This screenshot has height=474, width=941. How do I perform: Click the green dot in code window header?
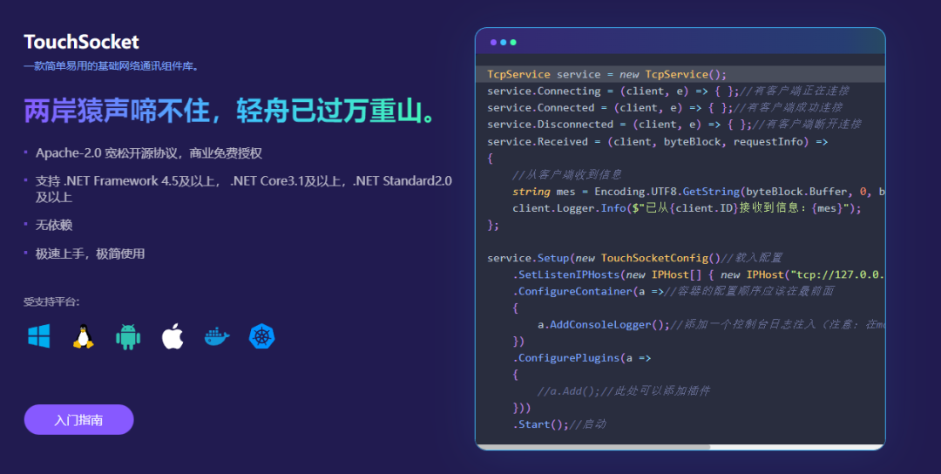(513, 42)
